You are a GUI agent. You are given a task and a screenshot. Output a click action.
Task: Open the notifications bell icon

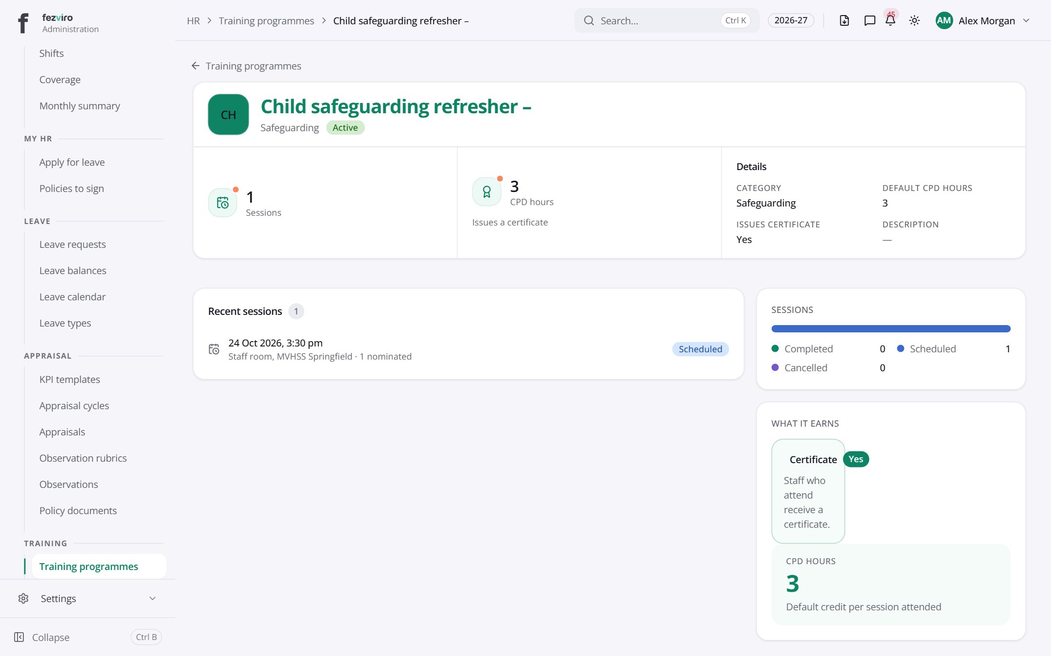pyautogui.click(x=890, y=20)
